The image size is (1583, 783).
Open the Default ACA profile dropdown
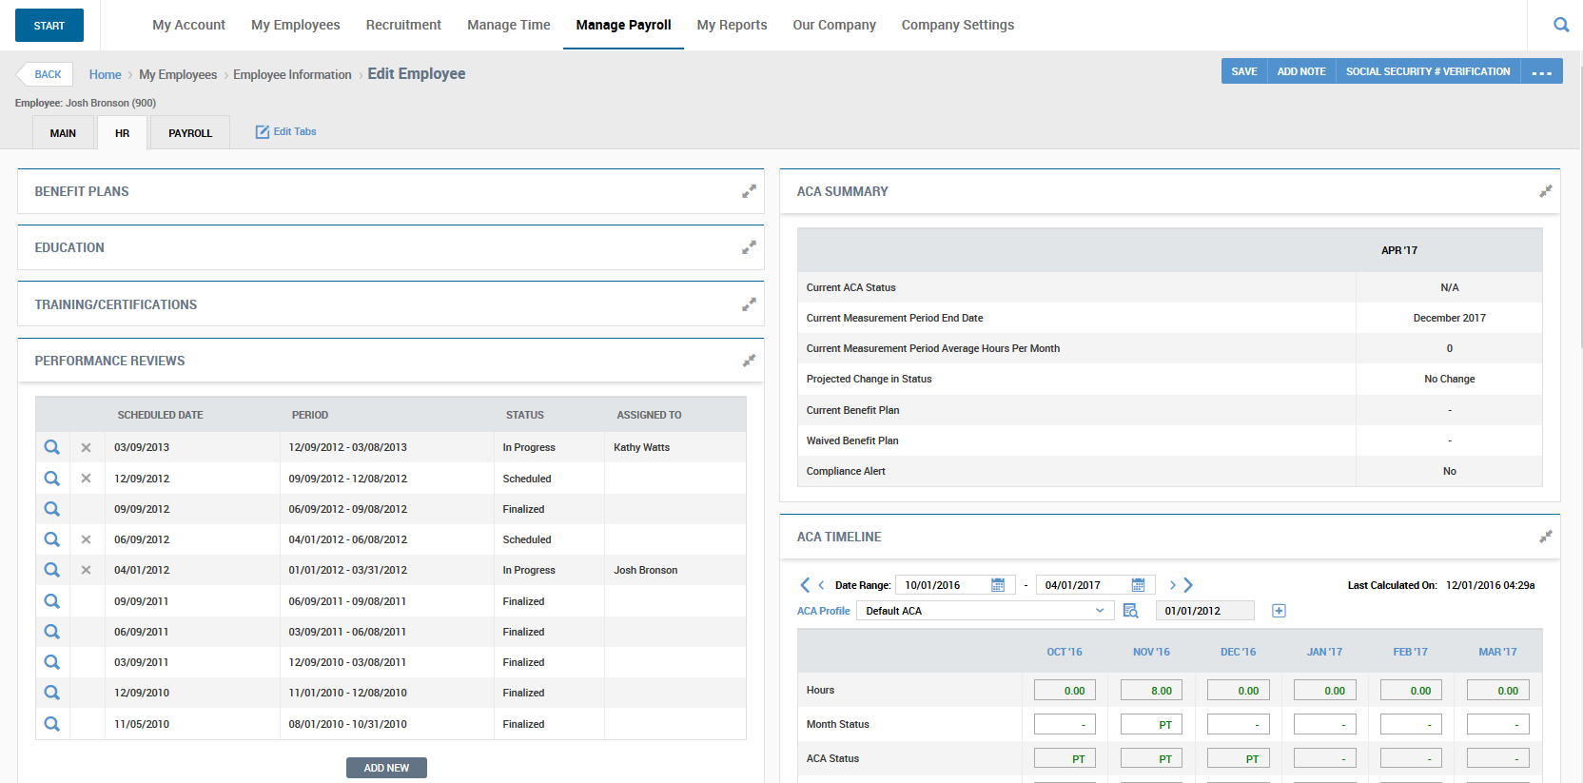point(985,611)
